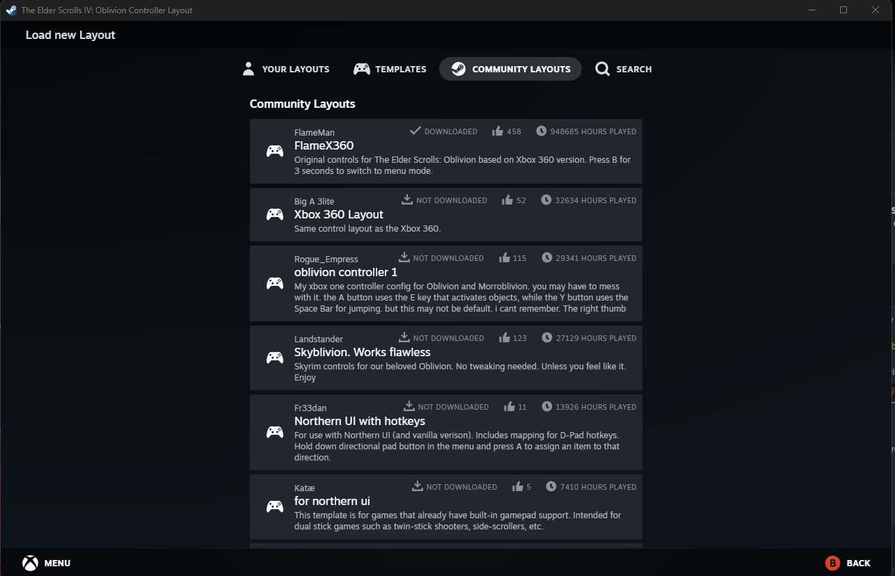Open the Your Layouts tab
This screenshot has width=895, height=576.
coord(286,69)
